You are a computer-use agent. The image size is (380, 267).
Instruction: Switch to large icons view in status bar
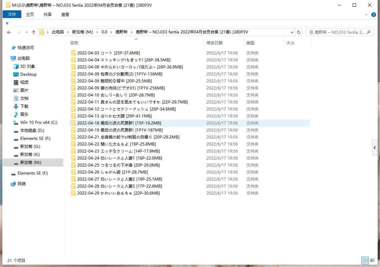[x=372, y=261]
